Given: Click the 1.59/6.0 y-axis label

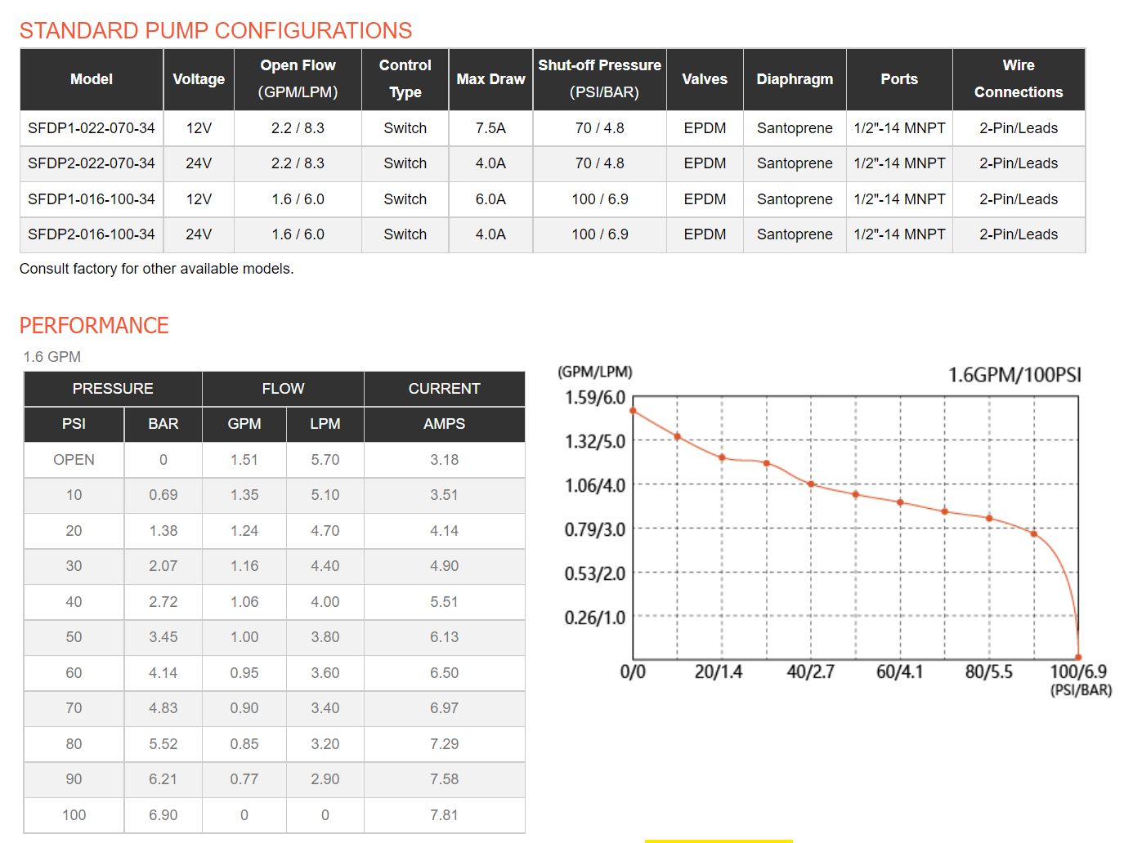Looking at the screenshot, I should pyautogui.click(x=595, y=398).
